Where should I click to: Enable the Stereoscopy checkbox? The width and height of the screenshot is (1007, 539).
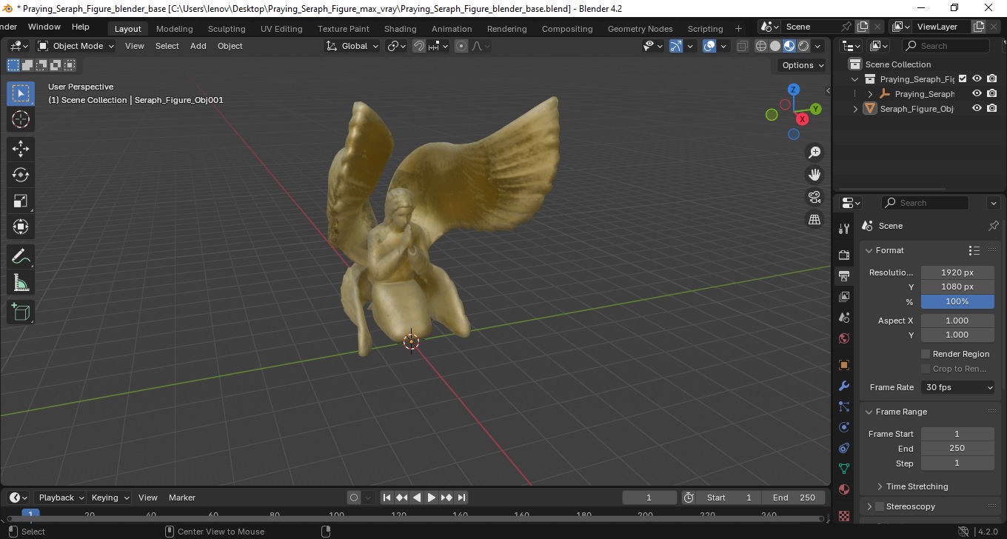(880, 506)
